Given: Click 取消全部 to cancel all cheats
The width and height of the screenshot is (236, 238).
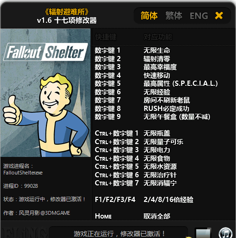Looking at the screenshot, I should pos(157,216).
